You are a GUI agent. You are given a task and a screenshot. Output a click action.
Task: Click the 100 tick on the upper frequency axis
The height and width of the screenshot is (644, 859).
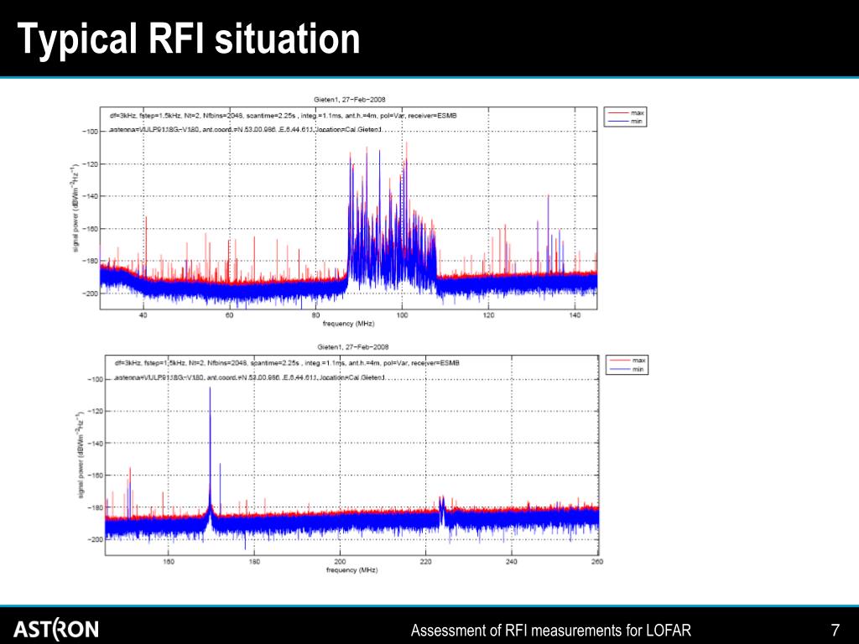pos(402,315)
